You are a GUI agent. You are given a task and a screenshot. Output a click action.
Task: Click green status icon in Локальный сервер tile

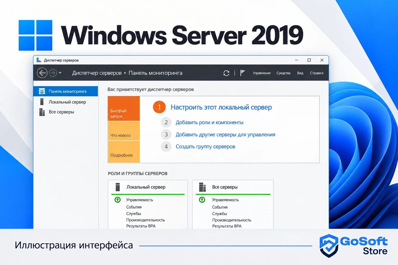(x=118, y=200)
